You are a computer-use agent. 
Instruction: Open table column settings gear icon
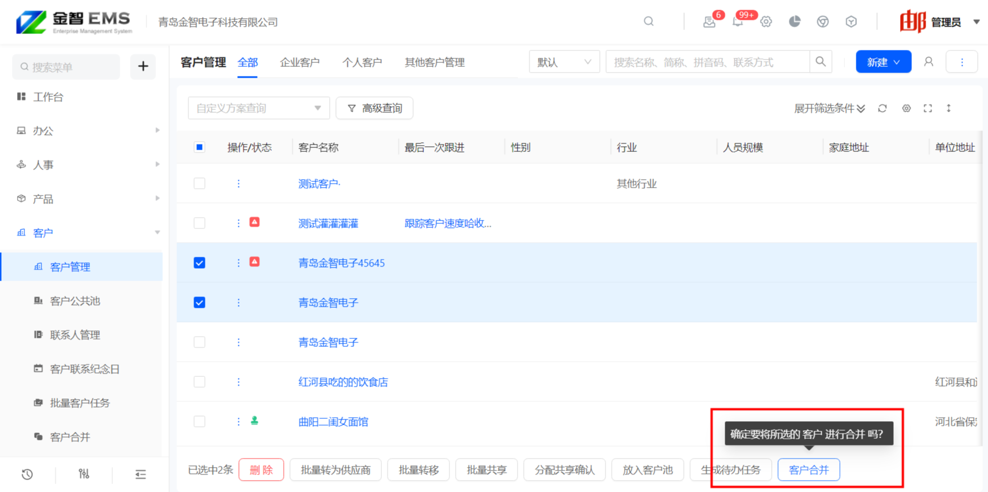[x=906, y=108]
